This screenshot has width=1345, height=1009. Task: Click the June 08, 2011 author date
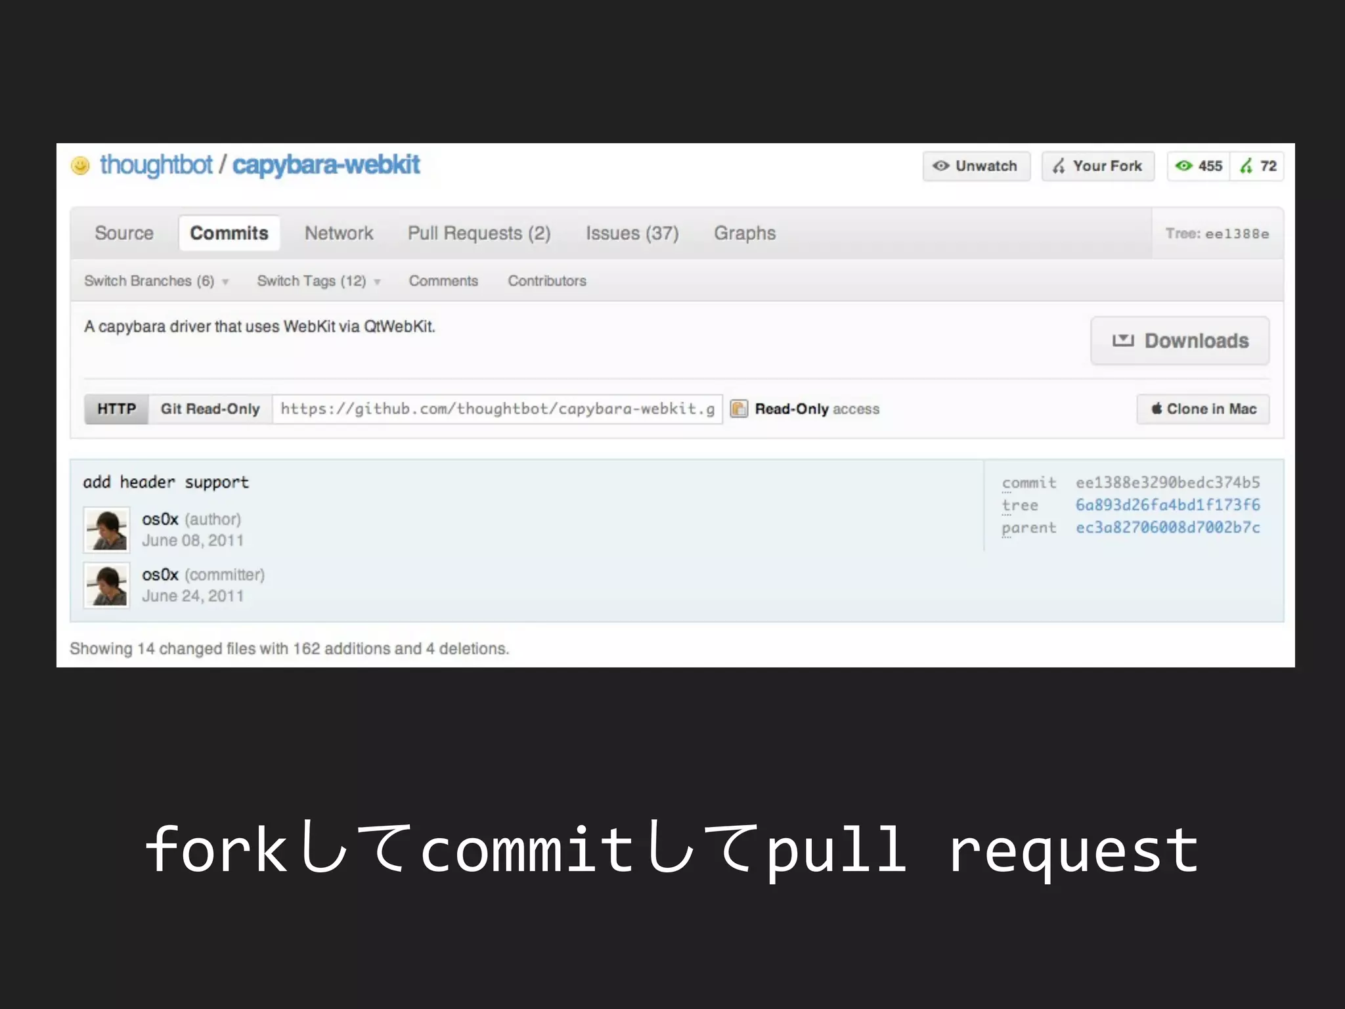pyautogui.click(x=192, y=541)
